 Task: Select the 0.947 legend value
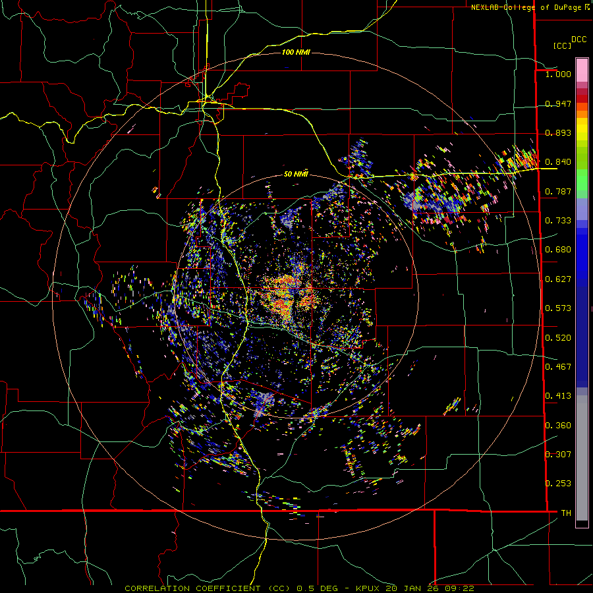pos(558,103)
